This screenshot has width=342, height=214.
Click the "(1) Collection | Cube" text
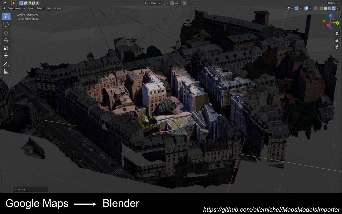[28, 19]
